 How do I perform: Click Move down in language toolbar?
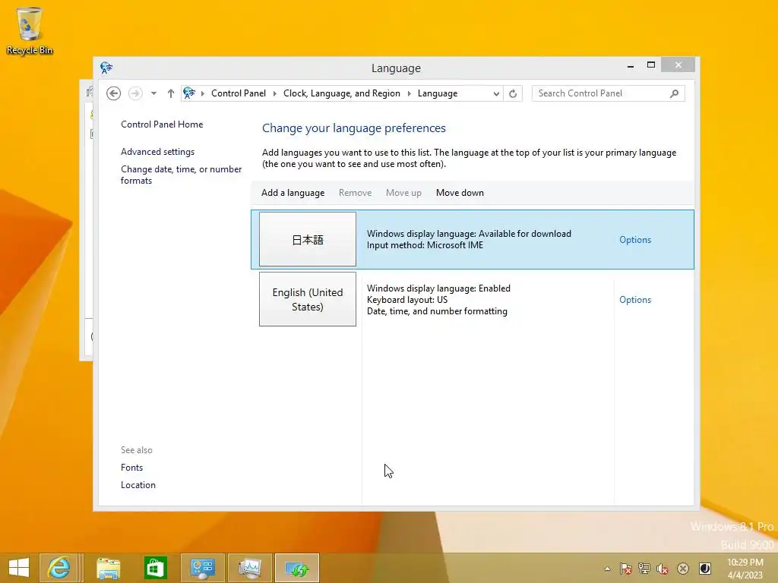[x=460, y=193]
